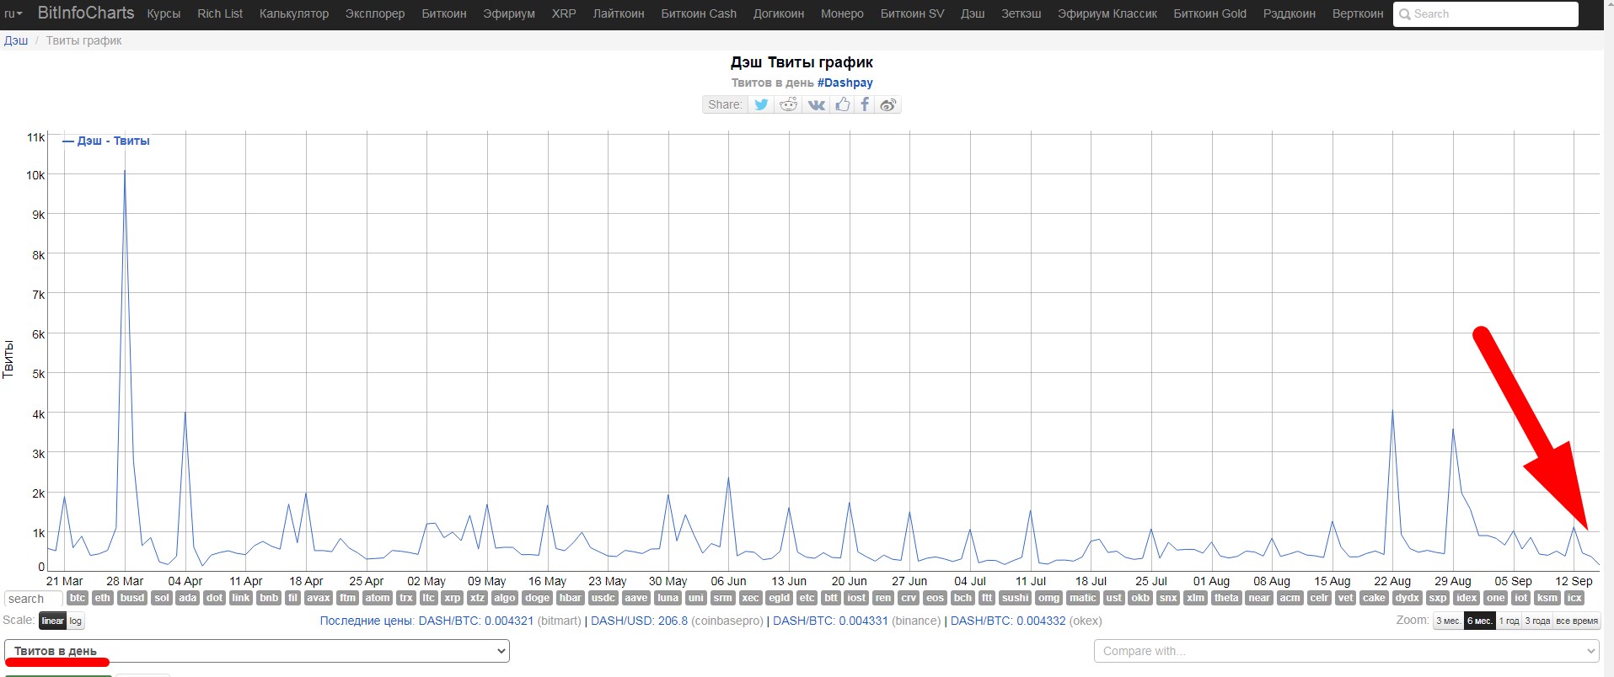Screen dimensions: 1614x677
Task: Add the xrp coin tag
Action: click(453, 598)
